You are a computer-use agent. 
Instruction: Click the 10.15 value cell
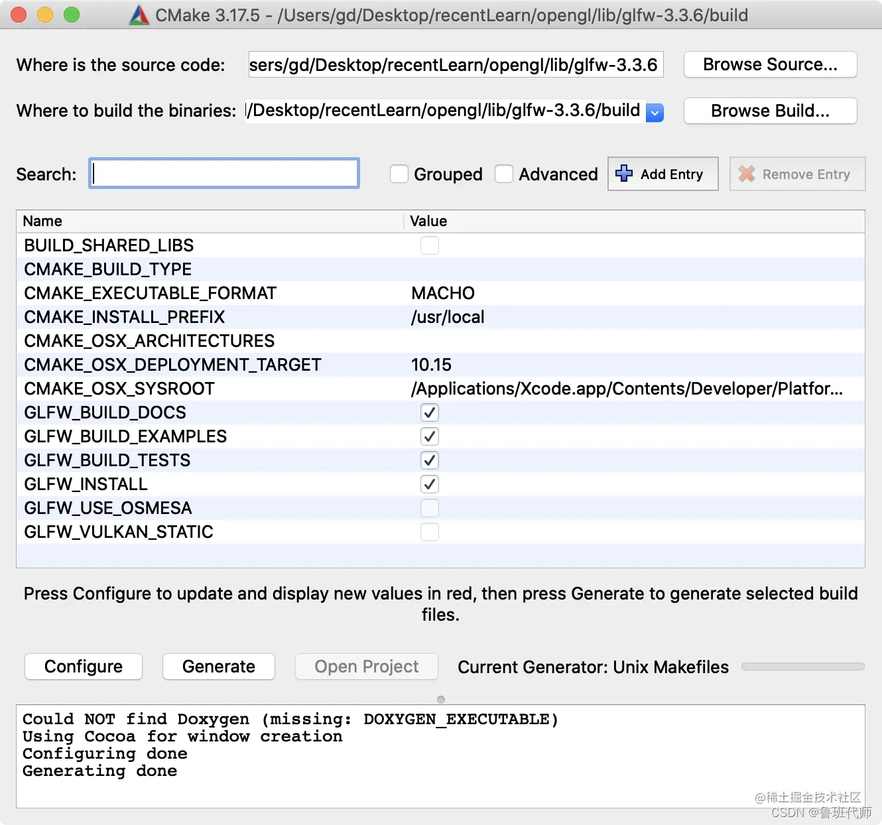(x=431, y=365)
